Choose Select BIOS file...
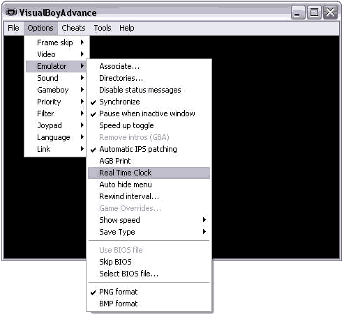This screenshot has width=344, height=314. [x=149, y=274]
